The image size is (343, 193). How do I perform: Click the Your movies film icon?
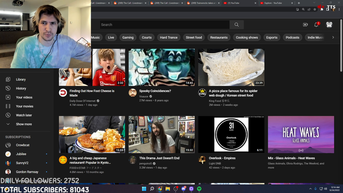(x=8, y=106)
